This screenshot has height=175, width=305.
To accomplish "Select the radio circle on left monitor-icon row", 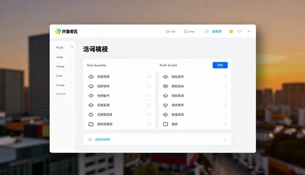I will 149,124.
